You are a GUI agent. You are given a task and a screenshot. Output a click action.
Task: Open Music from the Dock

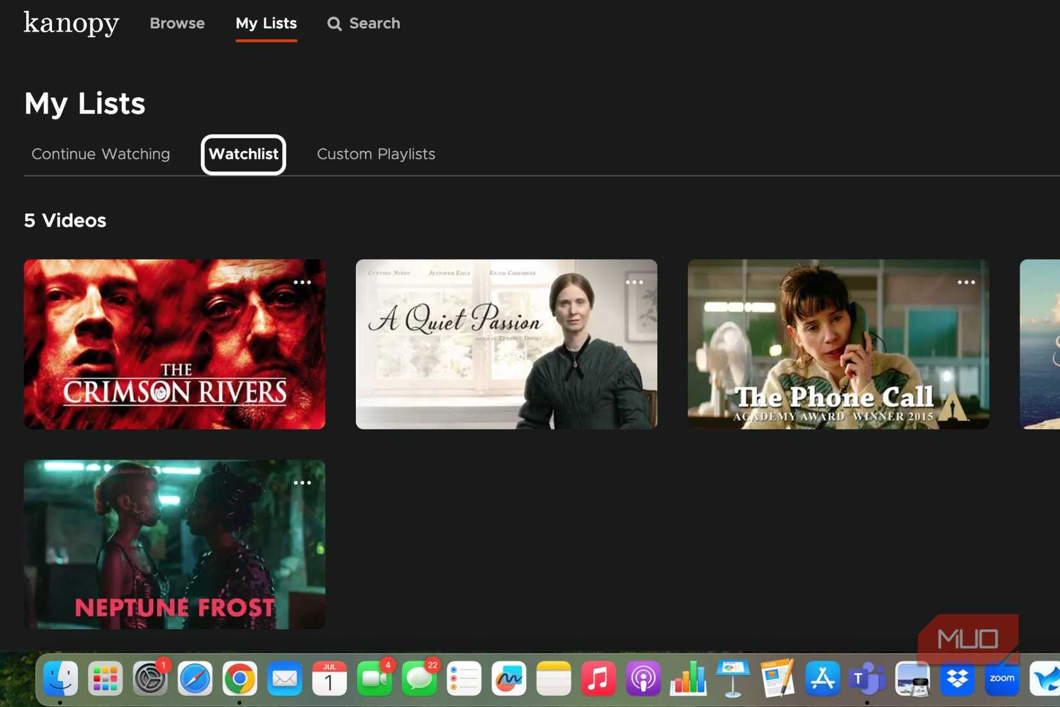click(599, 679)
